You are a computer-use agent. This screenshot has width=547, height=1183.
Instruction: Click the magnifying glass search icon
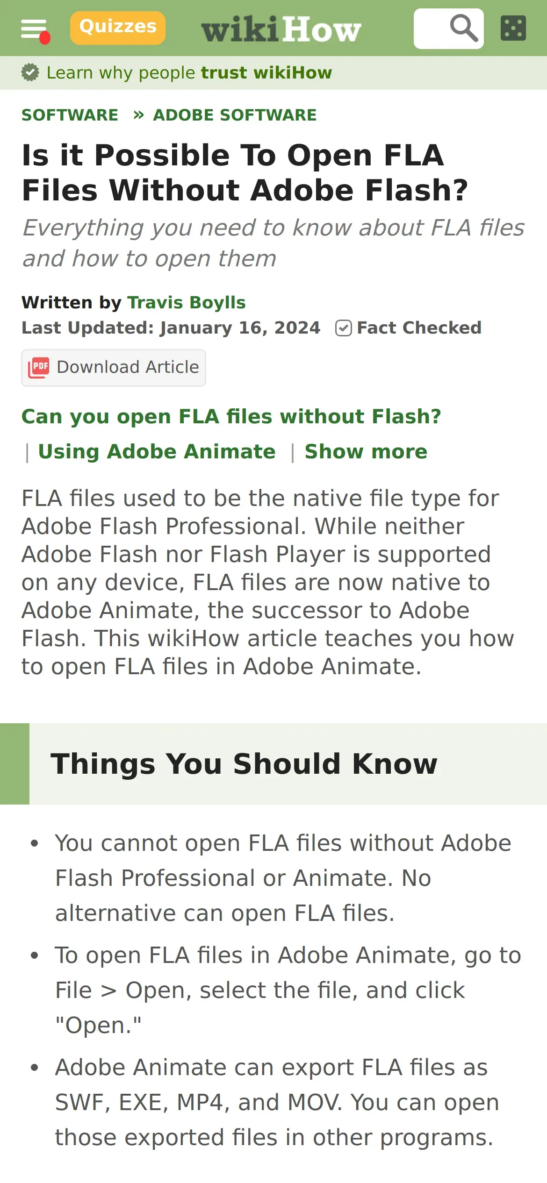point(463,29)
